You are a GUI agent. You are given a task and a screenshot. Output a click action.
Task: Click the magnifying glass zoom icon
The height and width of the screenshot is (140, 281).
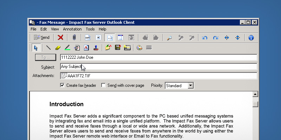(169, 37)
